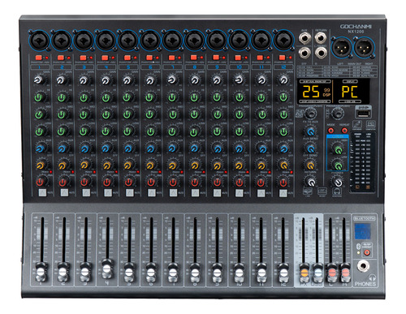Click the USB port below the display
406x314 pixels.
pos(363,114)
